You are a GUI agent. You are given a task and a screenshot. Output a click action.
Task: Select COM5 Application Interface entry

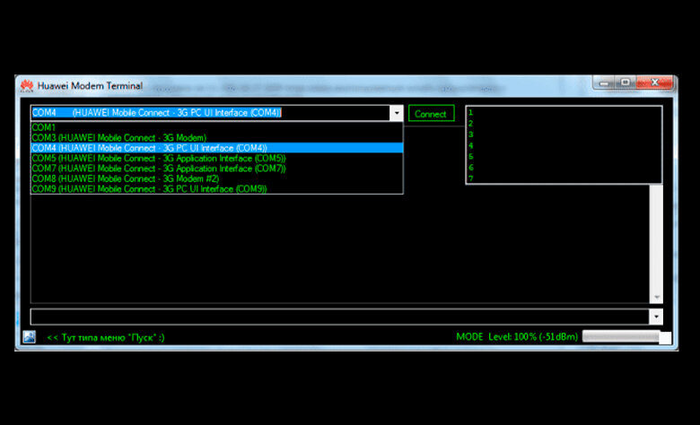coord(217,159)
